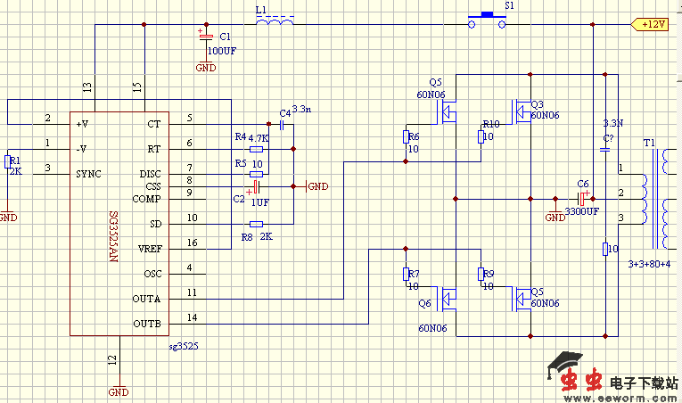Select the S1 push-button switch symbol

(488, 21)
